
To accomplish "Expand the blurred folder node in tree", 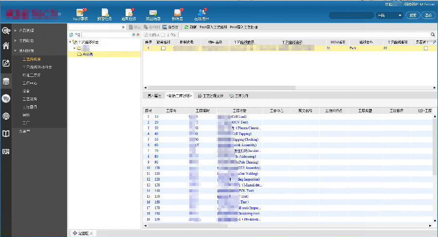I will (74, 48).
